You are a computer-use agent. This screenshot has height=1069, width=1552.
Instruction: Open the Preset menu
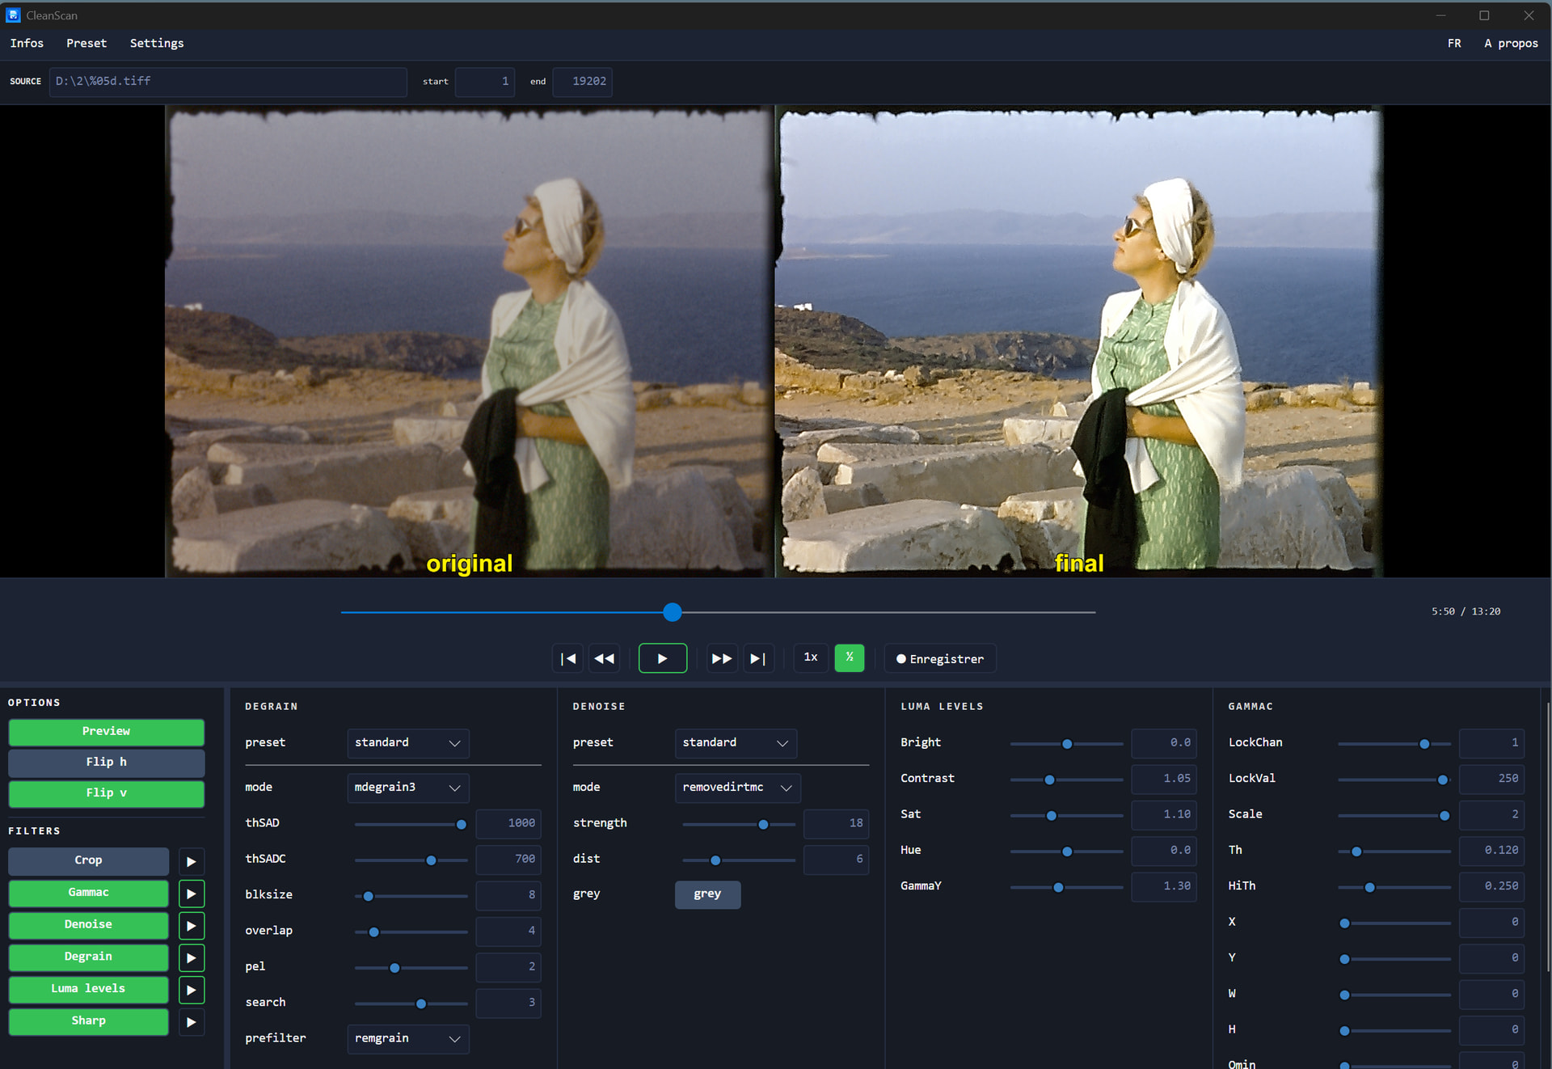pyautogui.click(x=86, y=43)
